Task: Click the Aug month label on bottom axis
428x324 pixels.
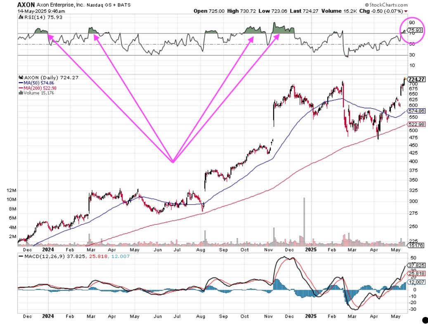Action: pos(201,250)
